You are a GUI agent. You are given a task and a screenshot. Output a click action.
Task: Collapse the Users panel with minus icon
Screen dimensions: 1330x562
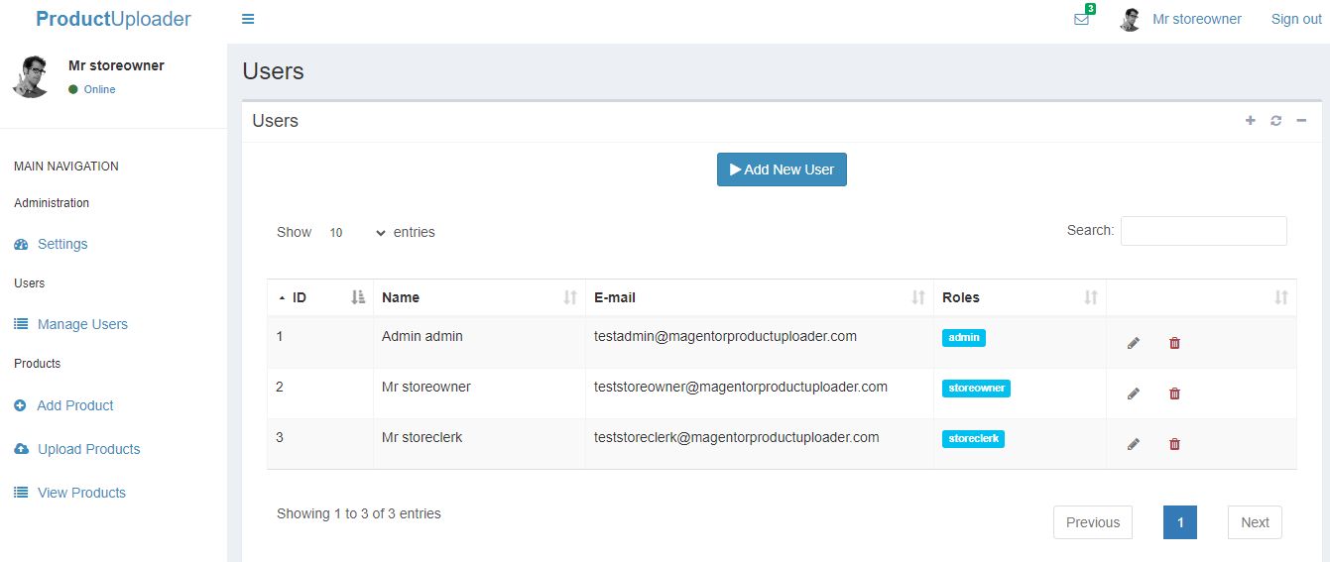[x=1301, y=121]
